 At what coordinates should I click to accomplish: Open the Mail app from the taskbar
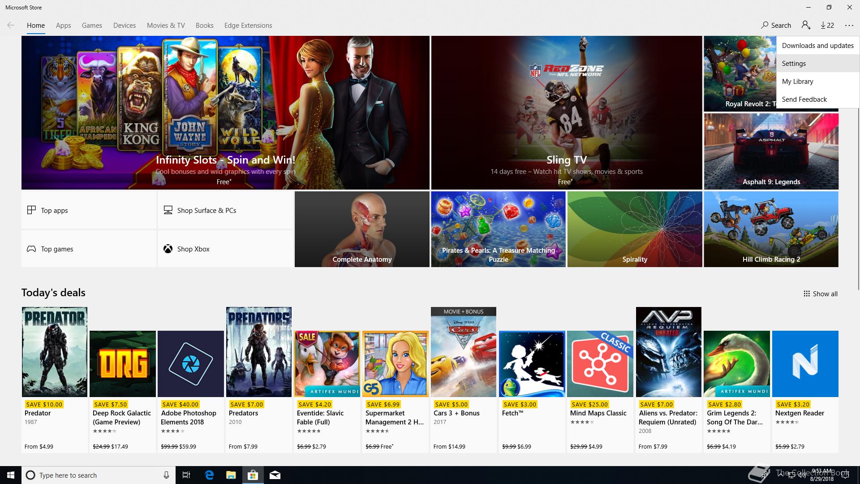click(275, 475)
